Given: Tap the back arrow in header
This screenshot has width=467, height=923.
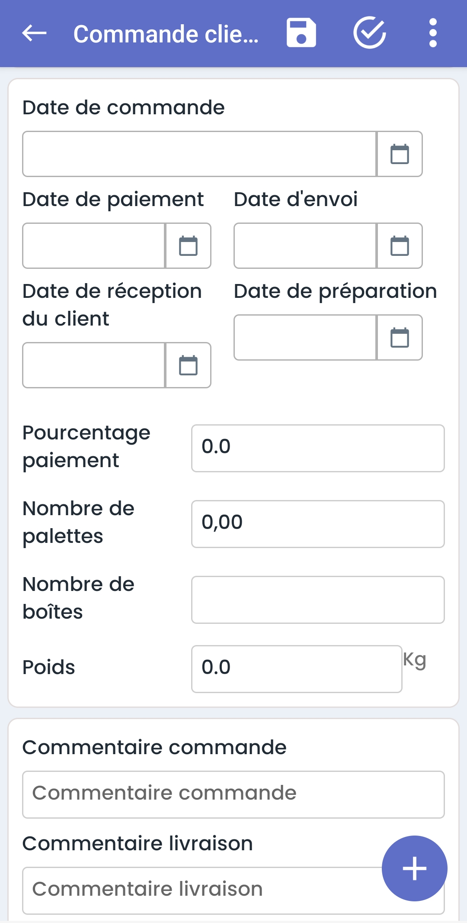Looking at the screenshot, I should tap(34, 33).
